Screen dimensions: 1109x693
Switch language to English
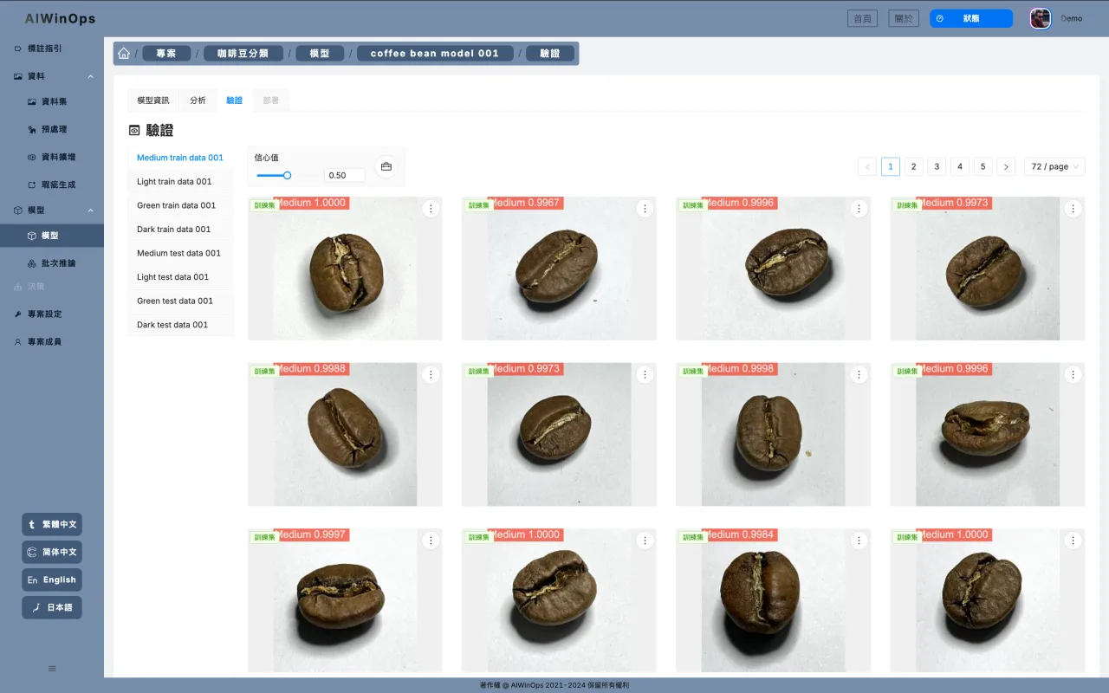52,580
